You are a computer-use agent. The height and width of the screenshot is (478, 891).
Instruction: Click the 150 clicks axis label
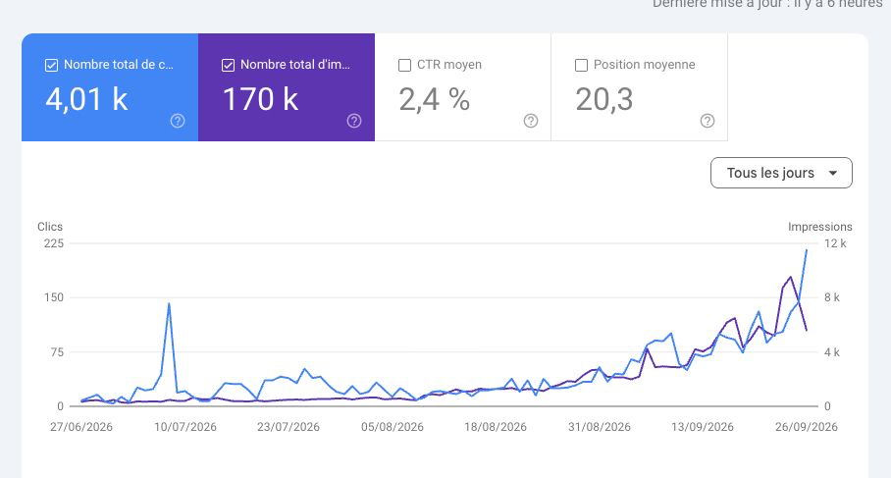tap(54, 297)
